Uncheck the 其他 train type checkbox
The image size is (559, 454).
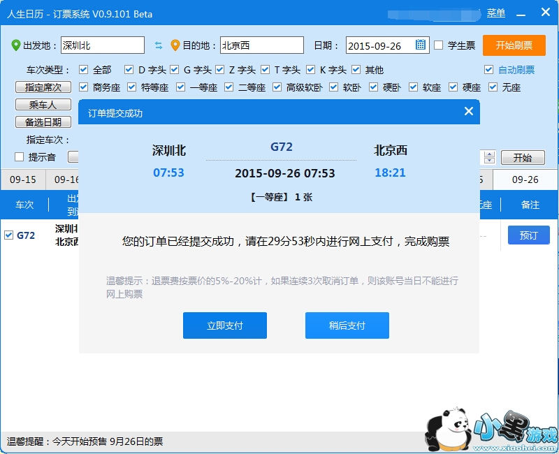click(x=356, y=69)
